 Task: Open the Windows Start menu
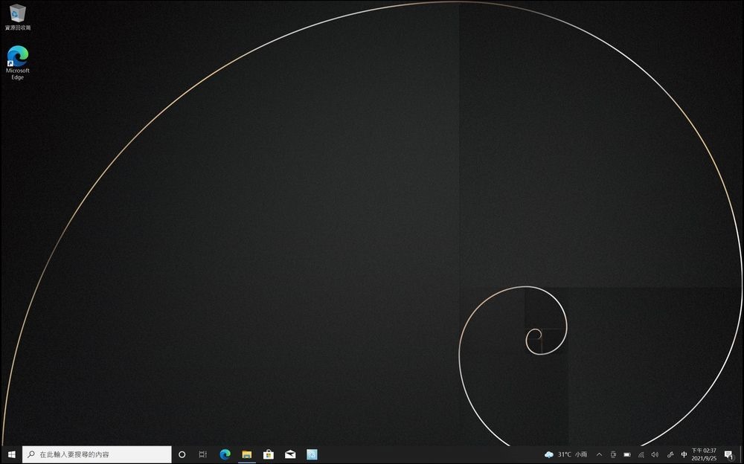pyautogui.click(x=11, y=454)
